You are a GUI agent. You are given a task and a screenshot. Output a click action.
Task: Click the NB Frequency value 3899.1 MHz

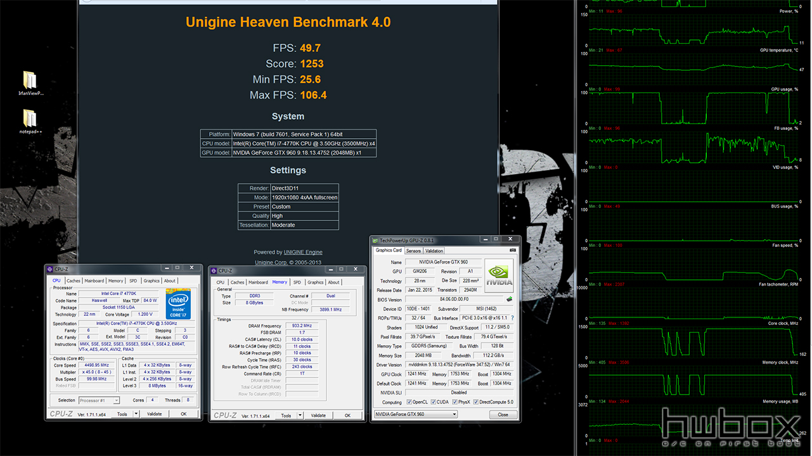click(329, 310)
